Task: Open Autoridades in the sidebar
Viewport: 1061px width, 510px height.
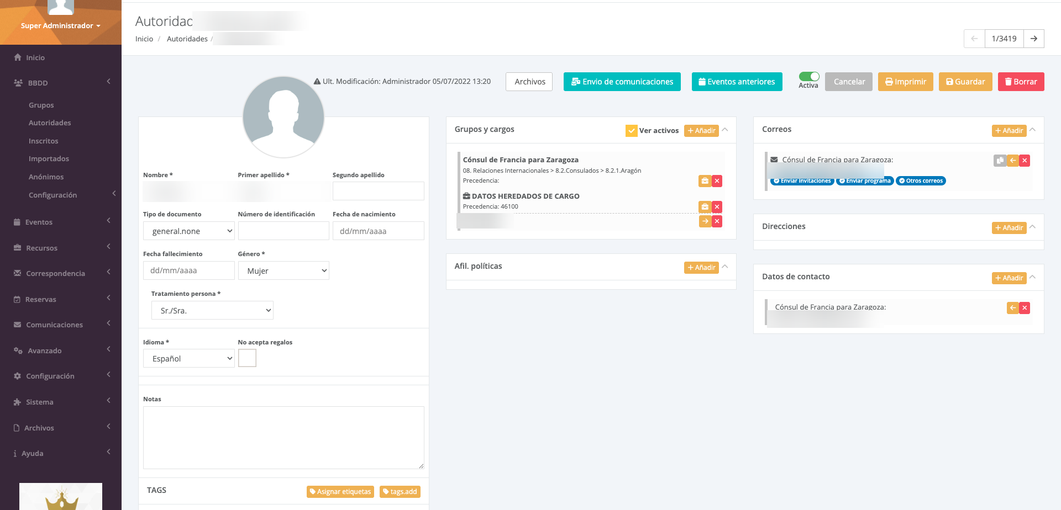Action: click(50, 123)
